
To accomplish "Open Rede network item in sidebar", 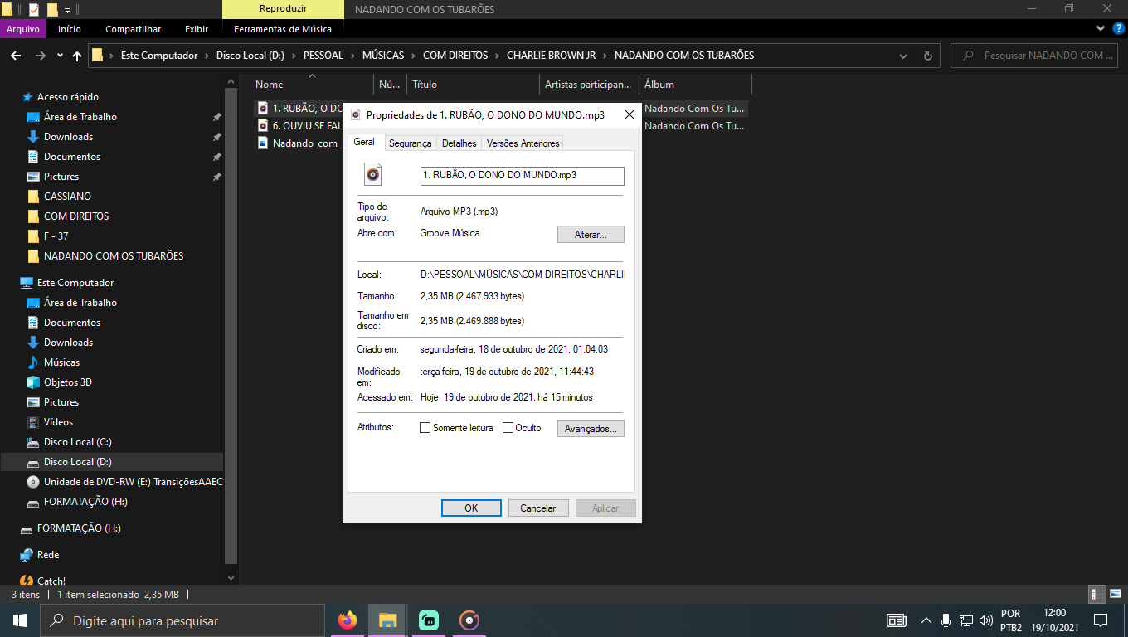I will (x=48, y=555).
